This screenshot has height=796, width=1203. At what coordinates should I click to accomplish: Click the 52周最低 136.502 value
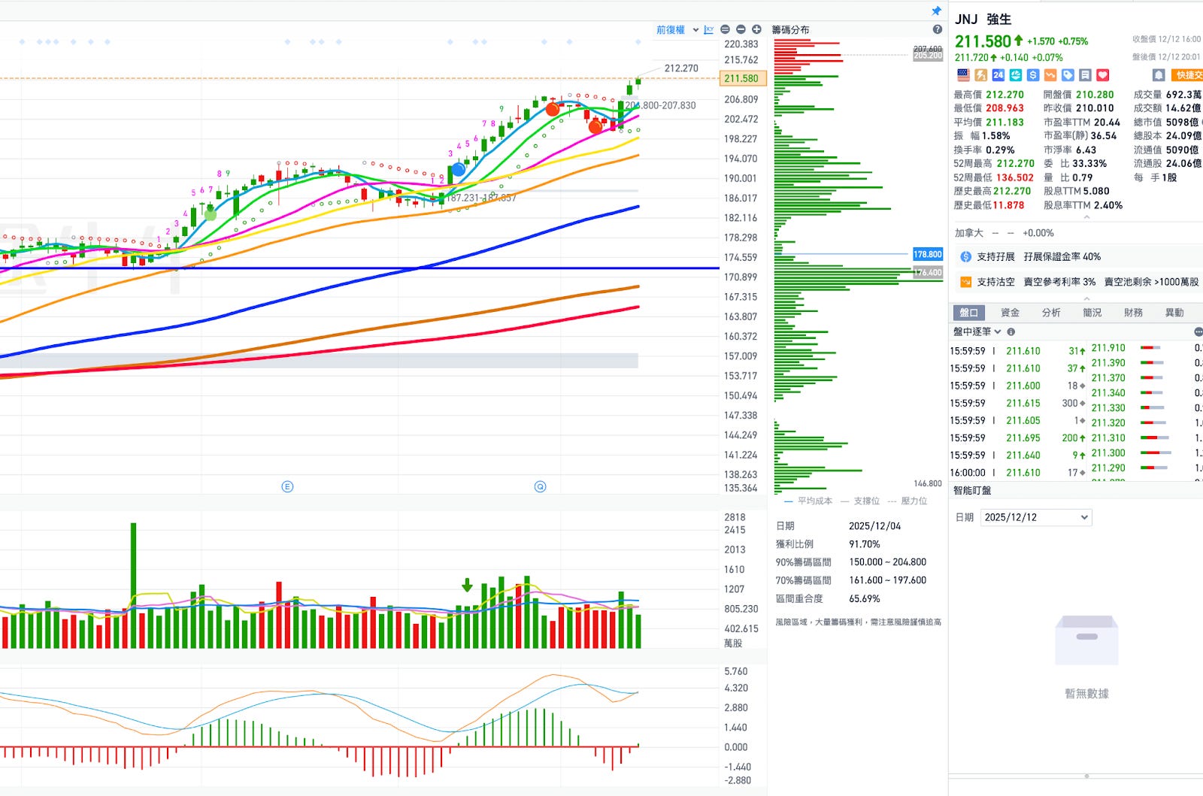1015,177
